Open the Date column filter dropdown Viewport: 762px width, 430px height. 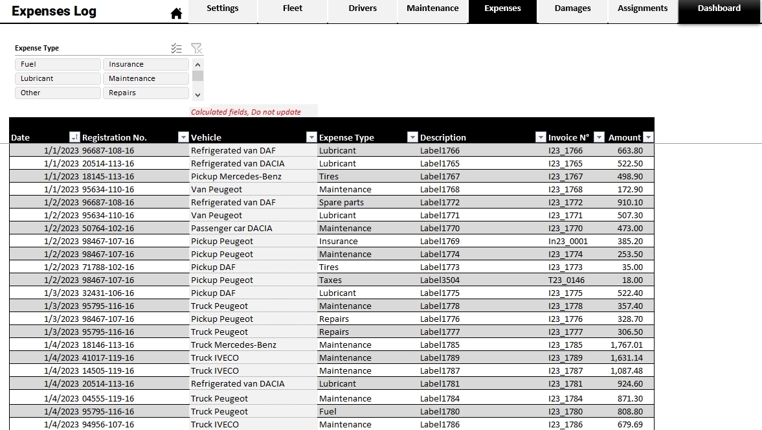pos(74,137)
